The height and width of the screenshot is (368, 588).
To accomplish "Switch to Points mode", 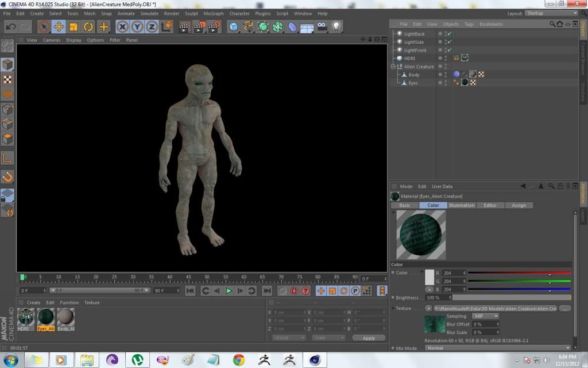I will [7, 109].
